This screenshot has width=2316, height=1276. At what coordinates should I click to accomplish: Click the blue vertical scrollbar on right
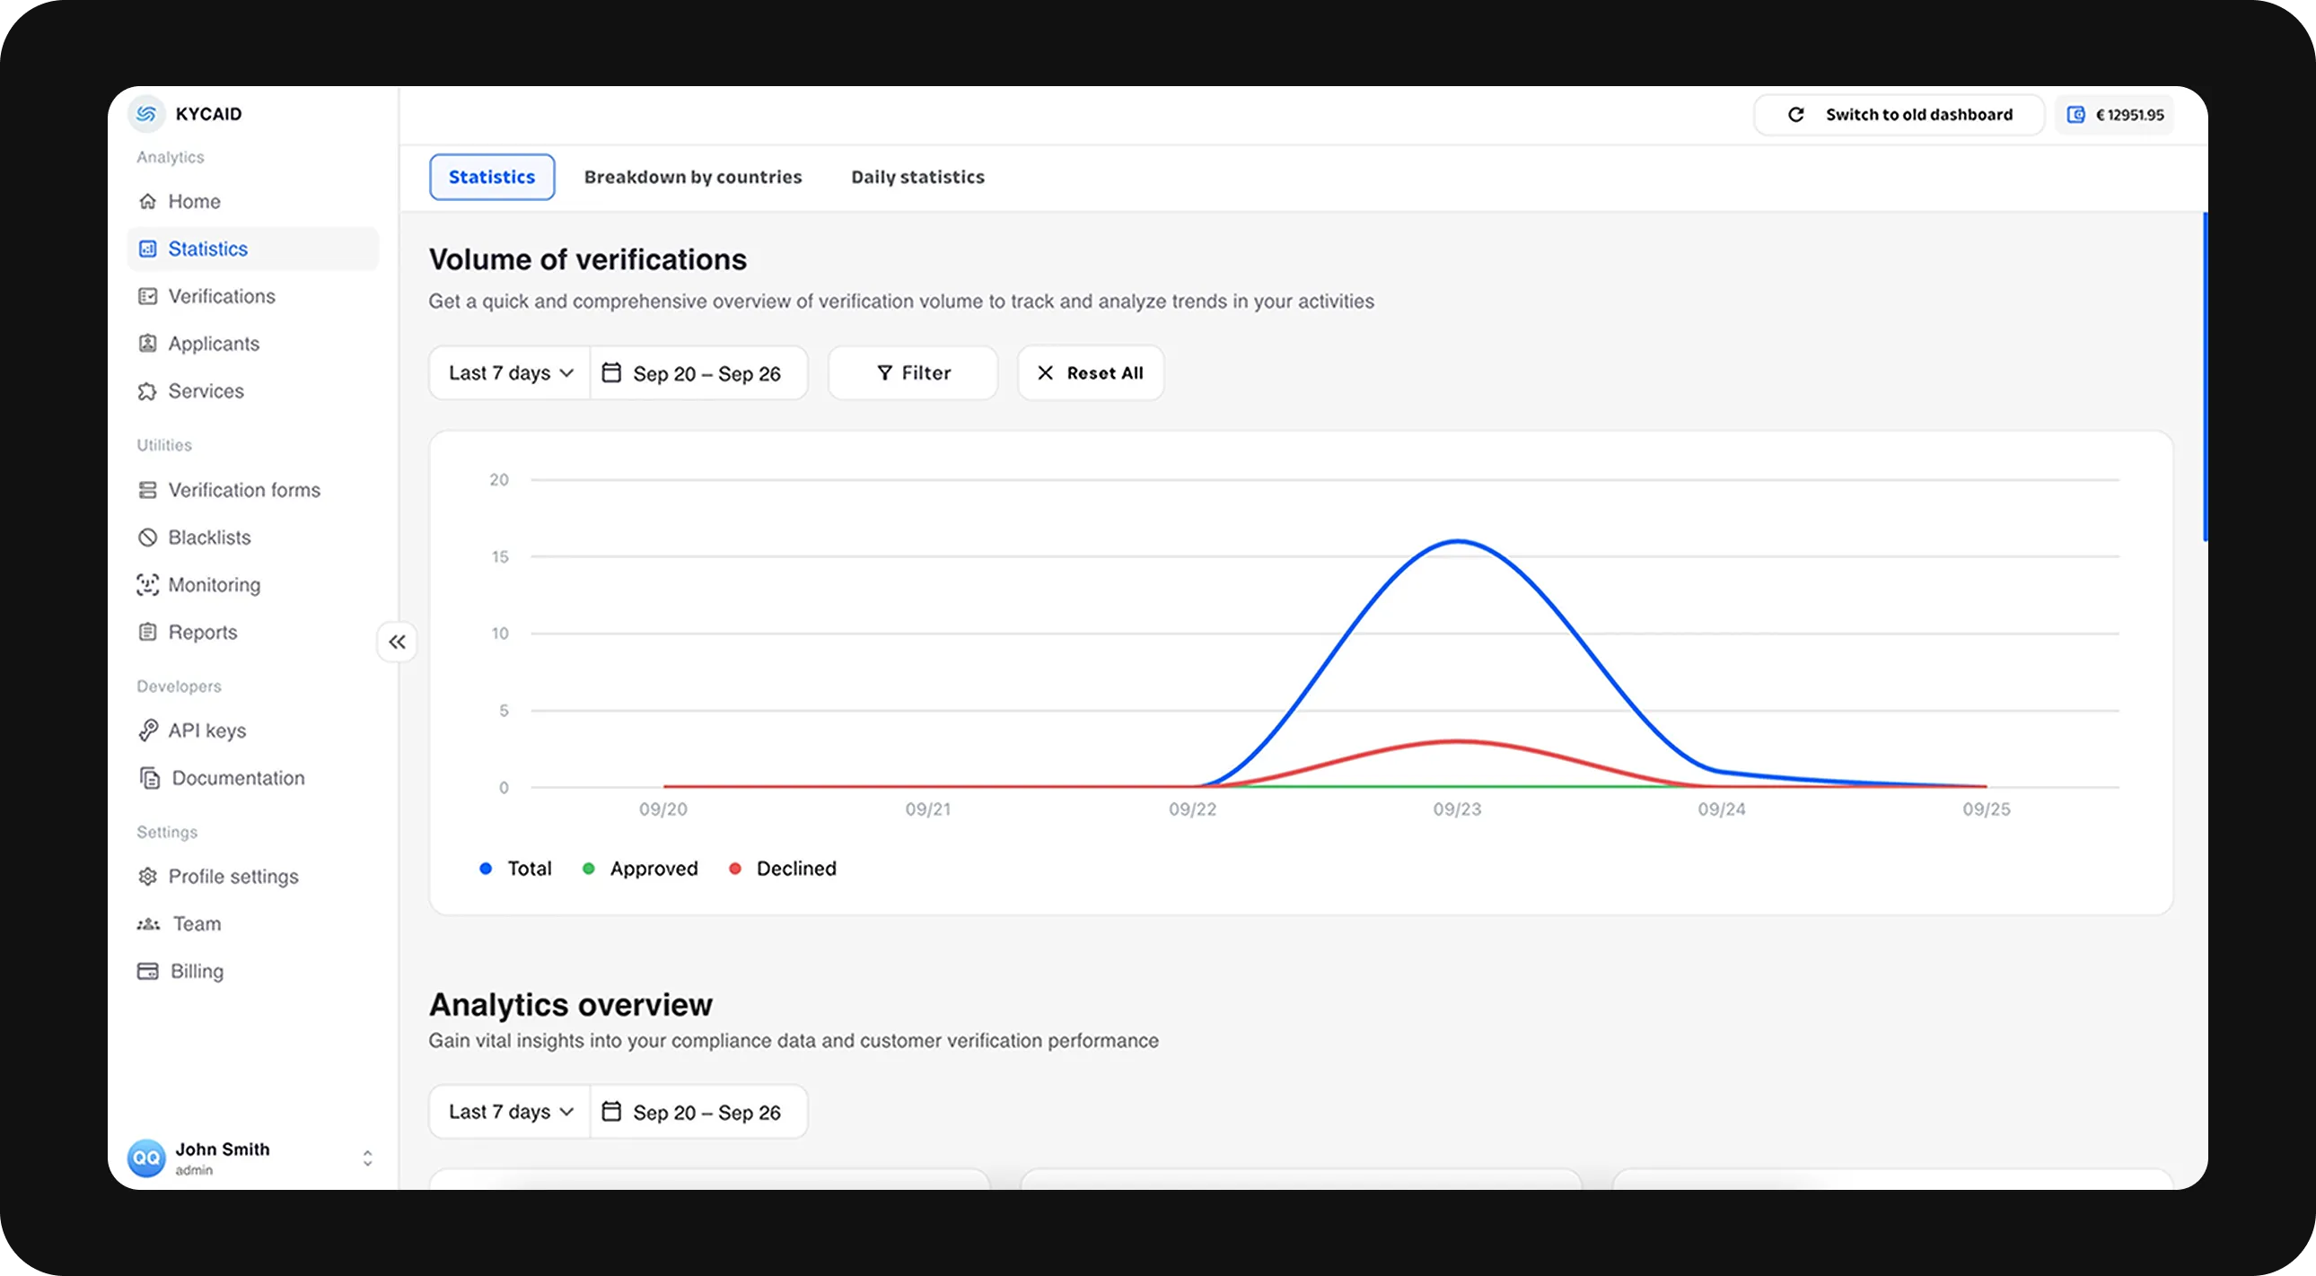tap(2204, 378)
